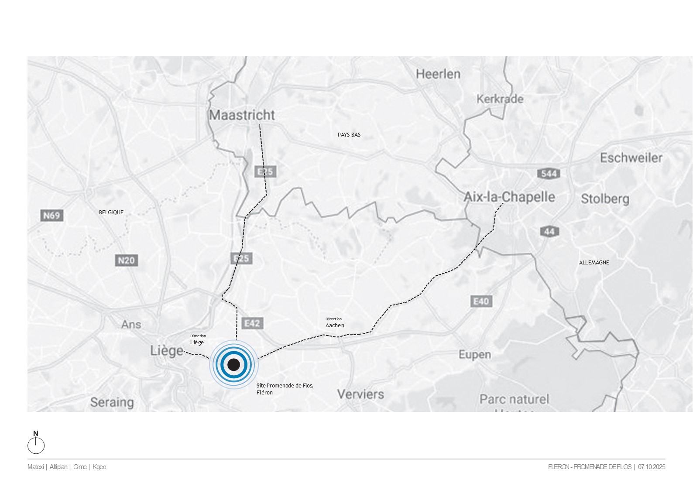Viewport: 693px width, 490px height.
Task: Click the Direction Aachen annotation
Action: [x=335, y=322]
